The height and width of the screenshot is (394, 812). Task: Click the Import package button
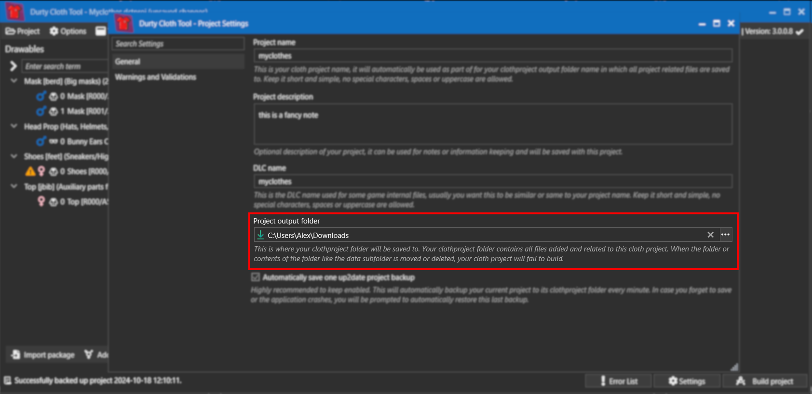tap(43, 355)
